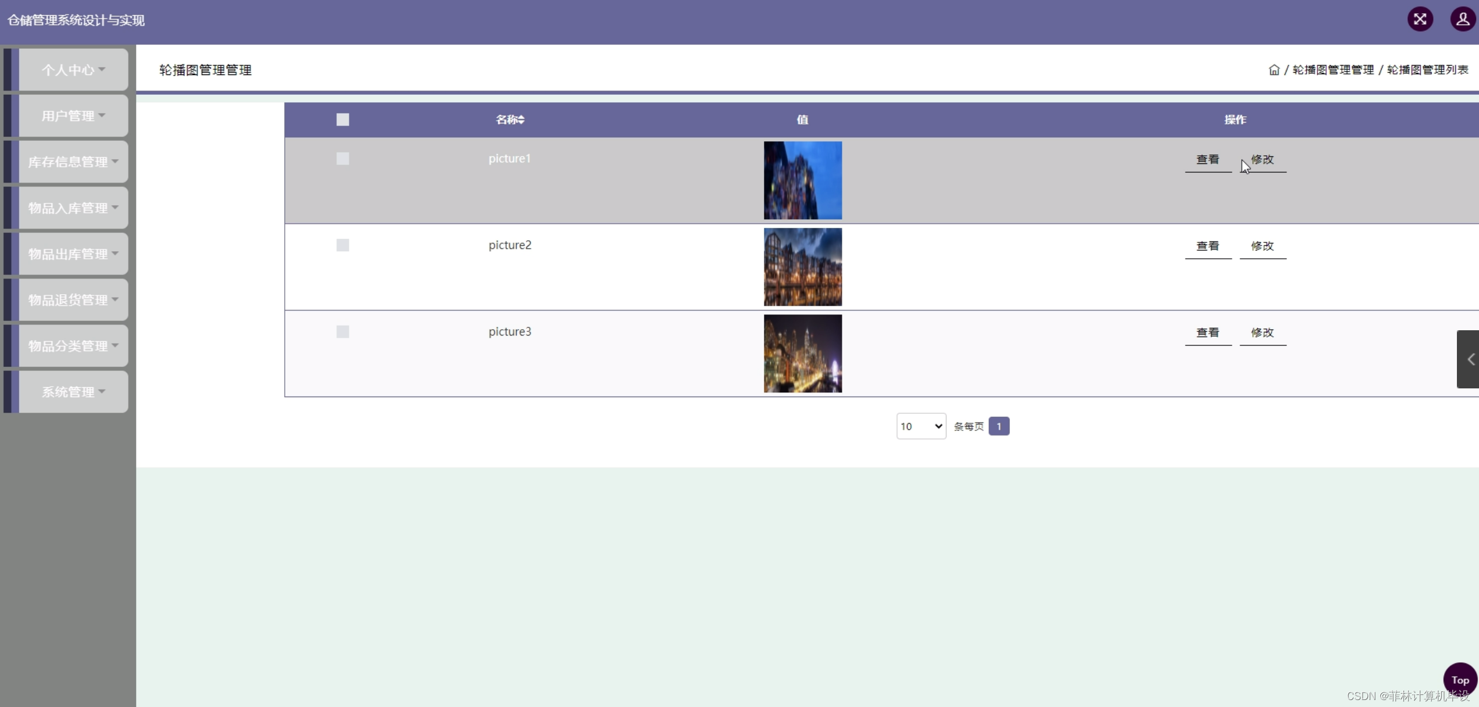Viewport: 1479px width, 707px height.
Task: Toggle the select-all header checkbox
Action: (x=342, y=120)
